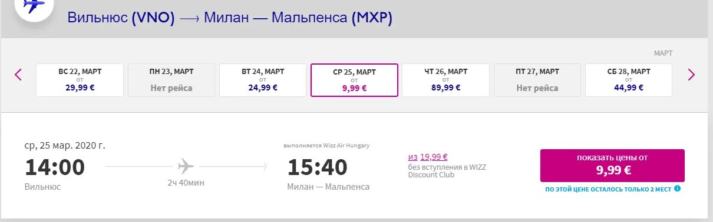Click the gray plane icon on flight line
The image size is (713, 222).
click(x=186, y=166)
